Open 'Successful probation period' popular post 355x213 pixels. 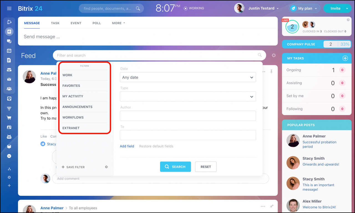click(x=319, y=144)
